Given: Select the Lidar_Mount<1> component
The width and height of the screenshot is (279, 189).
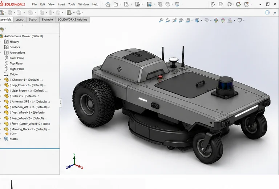Looking at the screenshot, I should [x=27, y=91].
